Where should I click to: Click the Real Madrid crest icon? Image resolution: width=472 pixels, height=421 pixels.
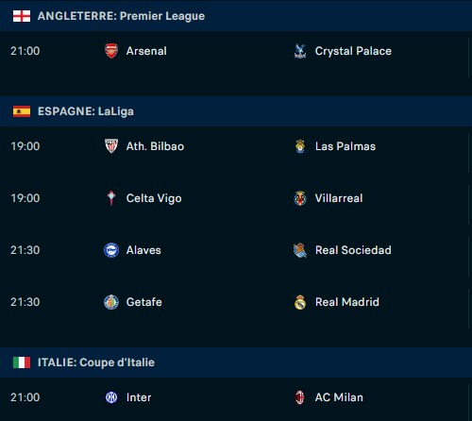tap(300, 302)
